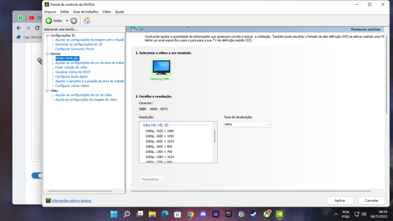The width and height of the screenshot is (393, 221).
Task: Open Ajustar as configurações da imagem com a Visualização
Action: click(x=90, y=40)
